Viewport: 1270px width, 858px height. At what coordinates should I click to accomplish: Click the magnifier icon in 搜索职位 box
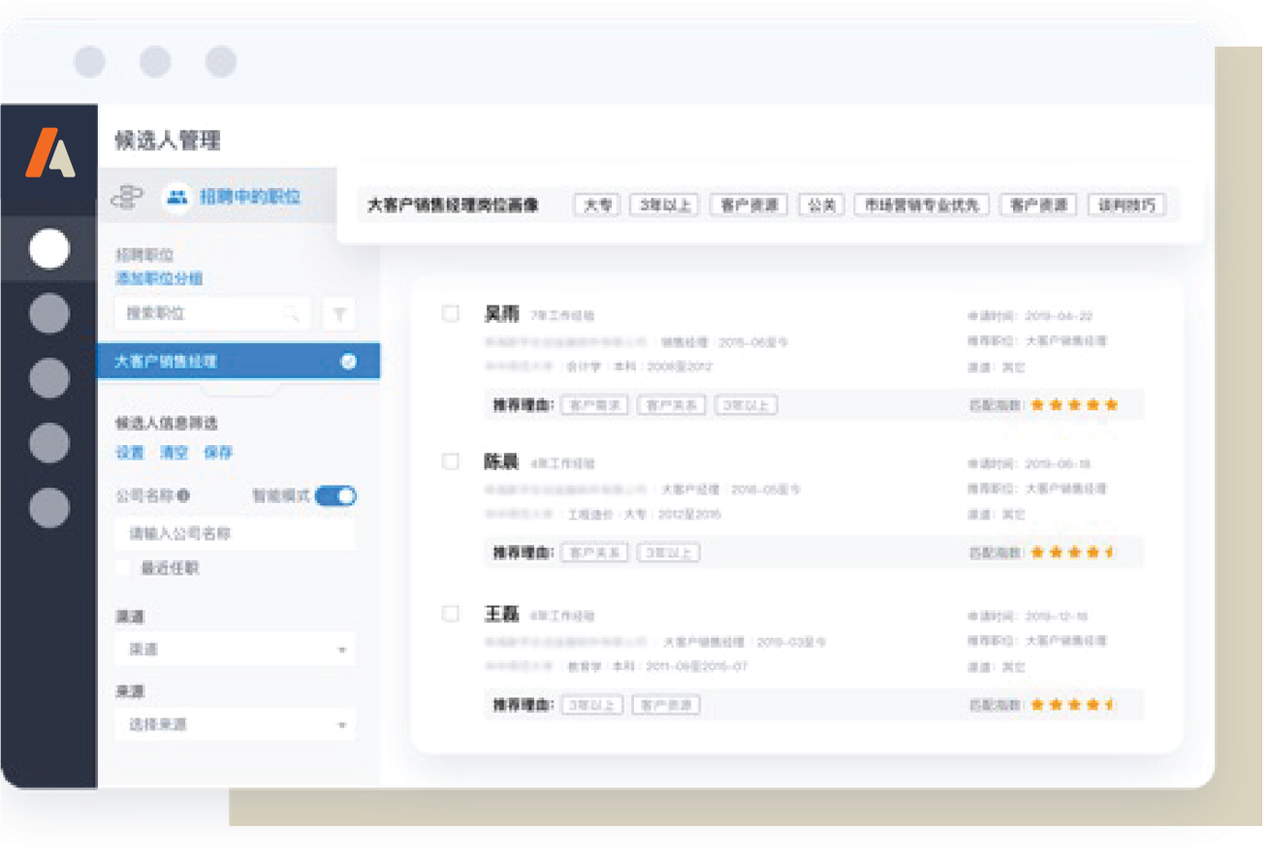[x=290, y=314]
